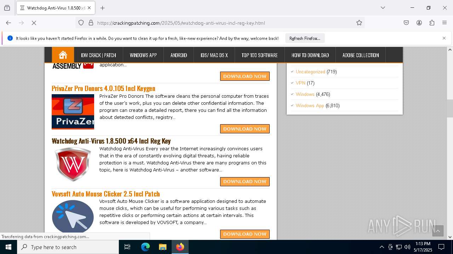This screenshot has width=453, height=254.
Task: Bookmark this page with the star
Action: click(x=359, y=23)
